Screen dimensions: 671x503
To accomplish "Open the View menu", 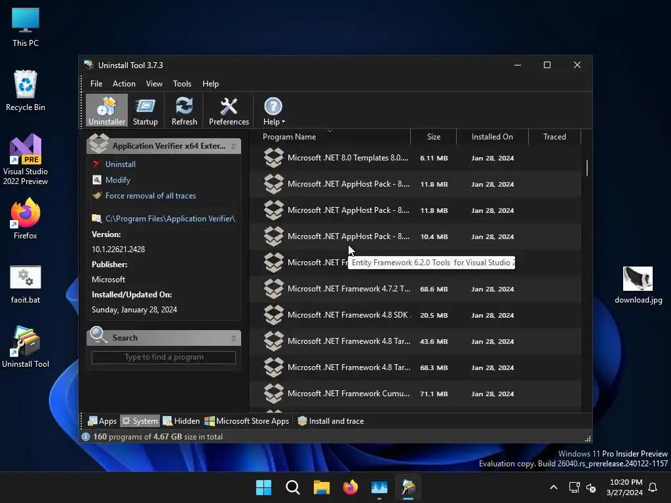I will click(154, 84).
